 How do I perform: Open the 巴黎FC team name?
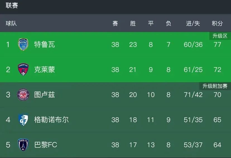pyautogui.click(x=45, y=145)
